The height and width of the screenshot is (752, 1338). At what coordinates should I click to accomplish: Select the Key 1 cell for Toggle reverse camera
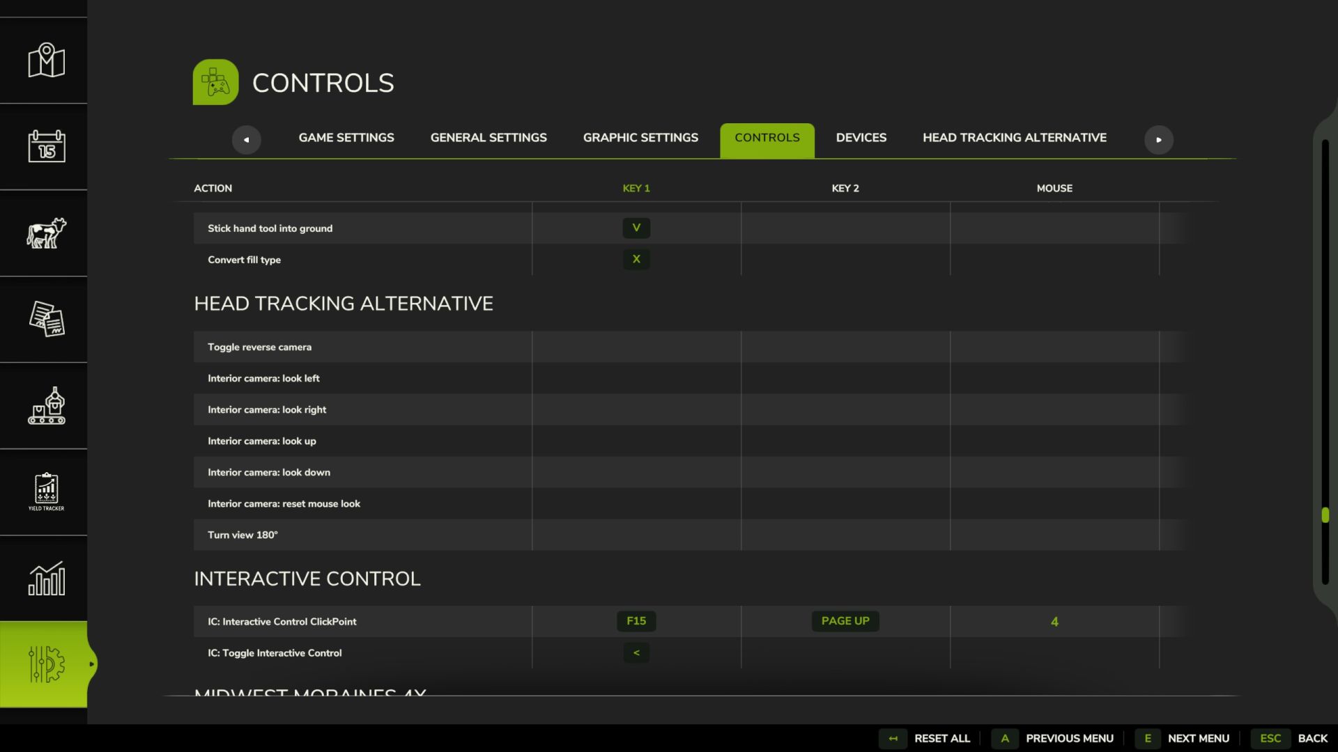coord(636,347)
